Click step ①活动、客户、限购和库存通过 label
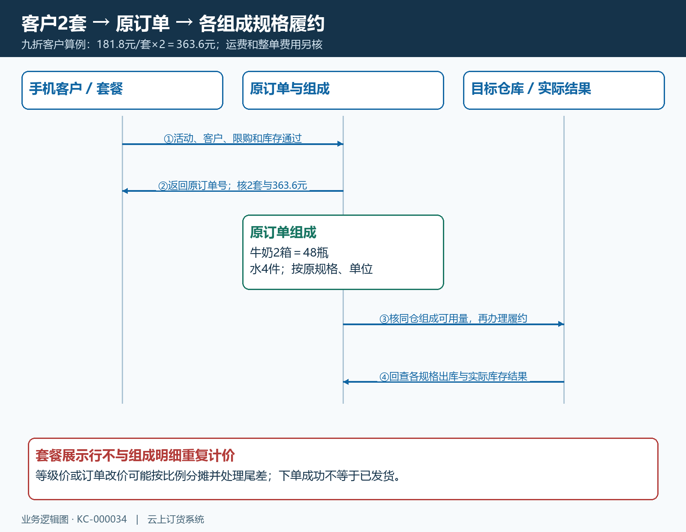686x532 pixels. [x=233, y=138]
